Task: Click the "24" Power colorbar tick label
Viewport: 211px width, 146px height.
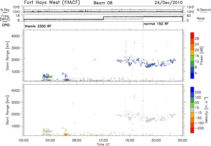Action: pos(197,44)
